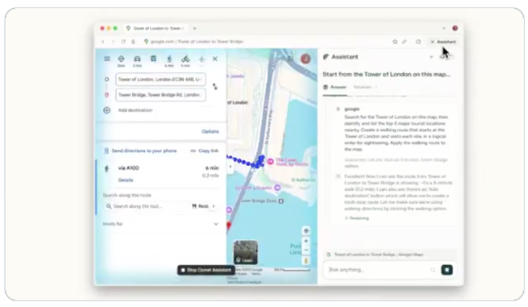Open the Google Maps hamburger menu

pyautogui.click(x=107, y=59)
